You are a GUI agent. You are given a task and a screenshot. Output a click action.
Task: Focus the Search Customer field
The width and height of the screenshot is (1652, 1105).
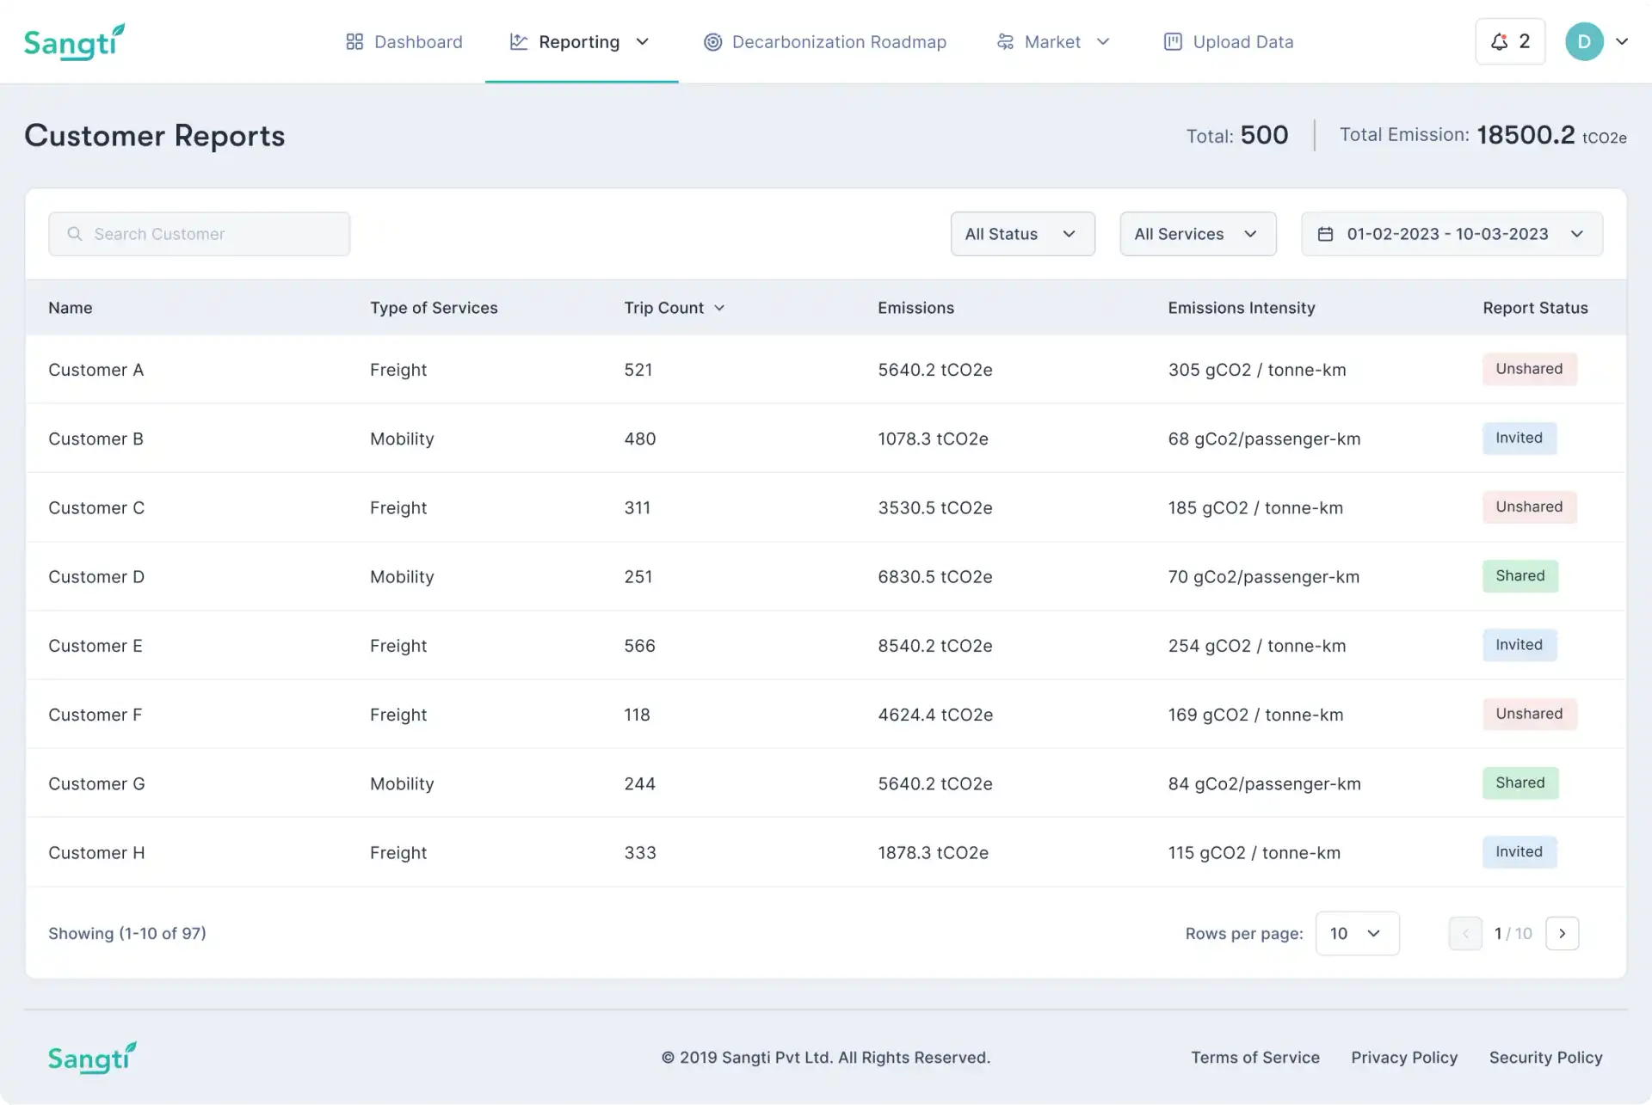click(x=199, y=234)
